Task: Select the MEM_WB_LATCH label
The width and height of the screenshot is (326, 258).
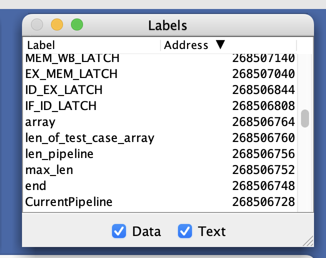Action: click(72, 57)
